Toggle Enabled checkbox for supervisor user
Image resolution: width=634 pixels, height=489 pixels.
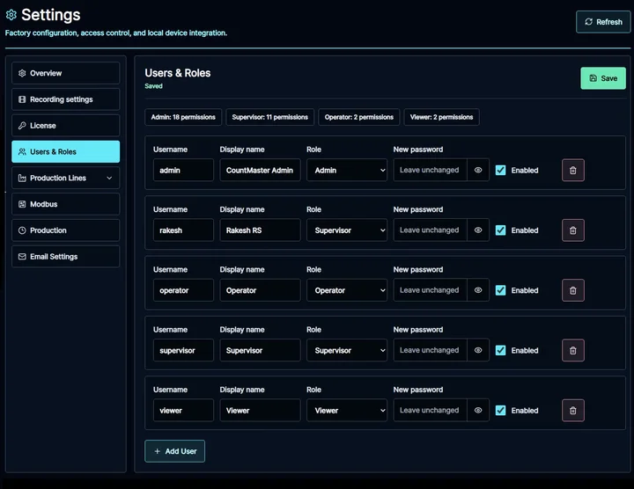tap(500, 351)
